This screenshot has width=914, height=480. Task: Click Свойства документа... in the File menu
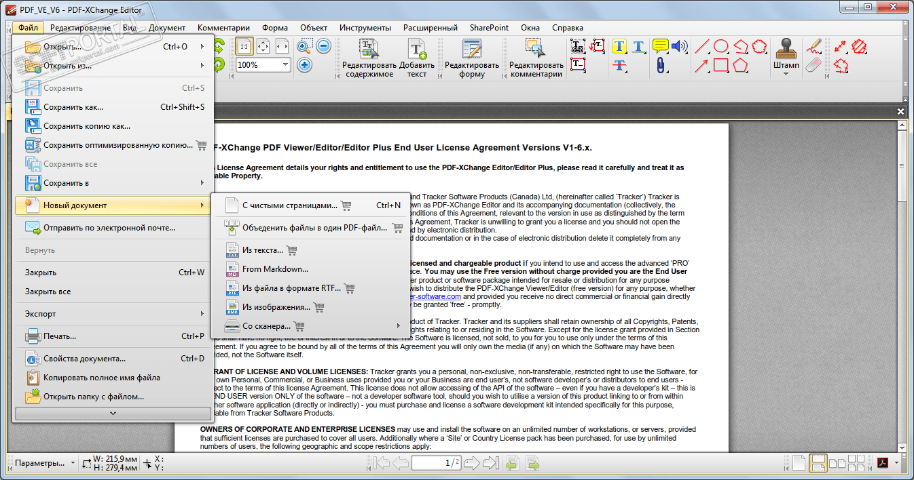click(x=114, y=359)
